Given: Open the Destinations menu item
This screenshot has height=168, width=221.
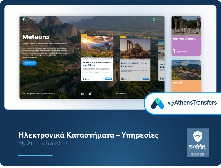Looking at the screenshot, I should (97, 19).
